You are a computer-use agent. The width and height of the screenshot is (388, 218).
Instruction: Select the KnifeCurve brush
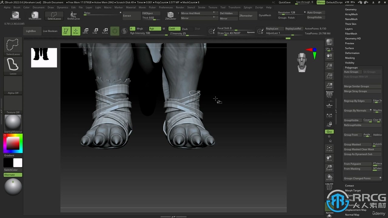click(74, 15)
